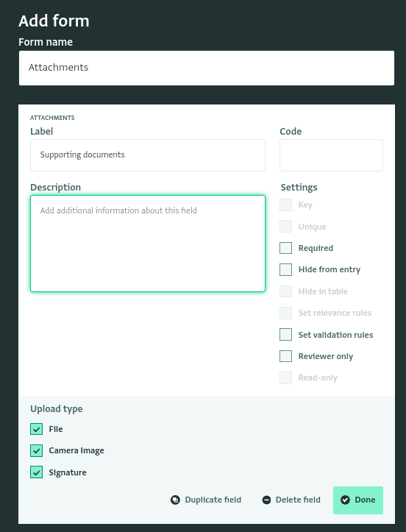Uncheck the Signature upload type

click(36, 472)
